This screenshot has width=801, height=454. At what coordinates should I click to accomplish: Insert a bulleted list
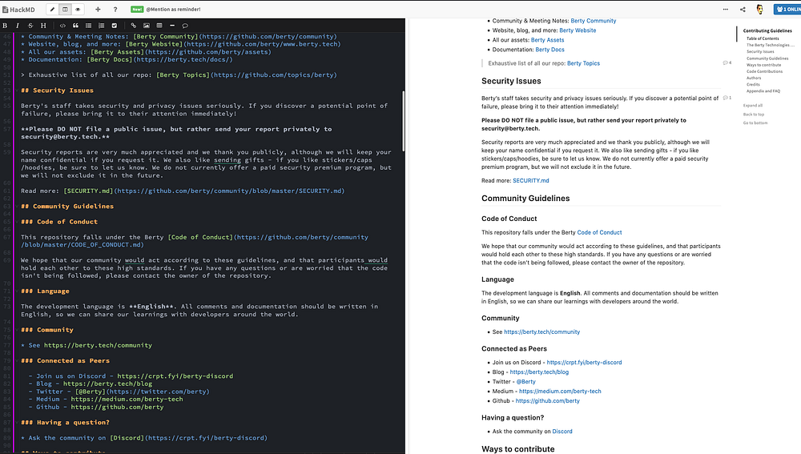pyautogui.click(x=88, y=26)
